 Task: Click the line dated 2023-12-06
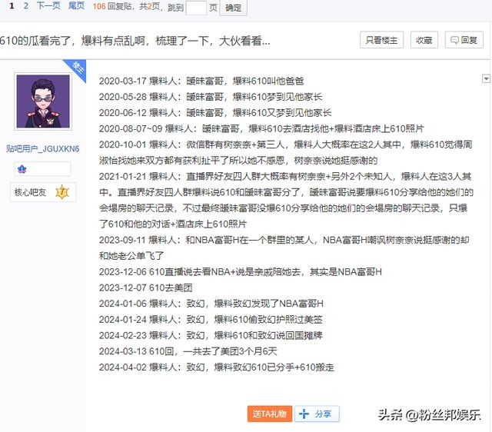241,271
